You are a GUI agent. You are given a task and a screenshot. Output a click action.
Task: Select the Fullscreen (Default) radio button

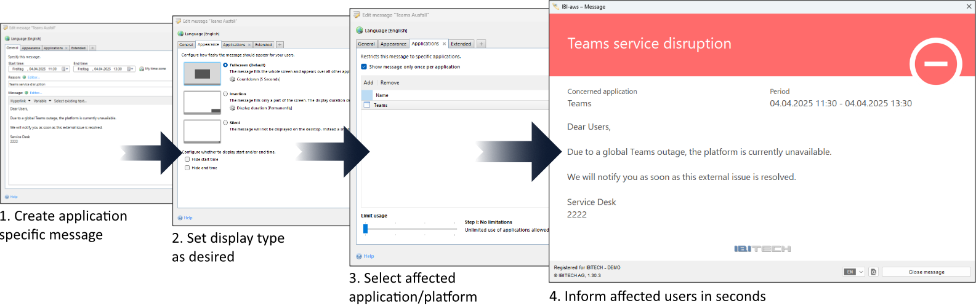coord(225,65)
